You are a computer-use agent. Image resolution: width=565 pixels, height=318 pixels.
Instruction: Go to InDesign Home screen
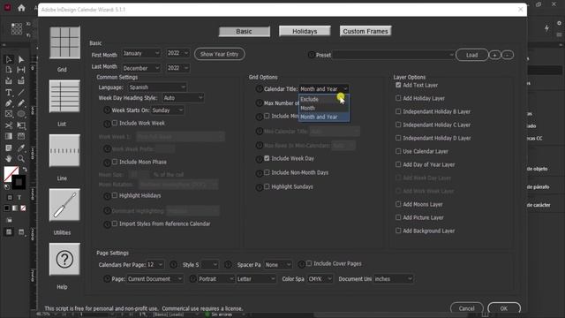pyautogui.click(x=21, y=8)
